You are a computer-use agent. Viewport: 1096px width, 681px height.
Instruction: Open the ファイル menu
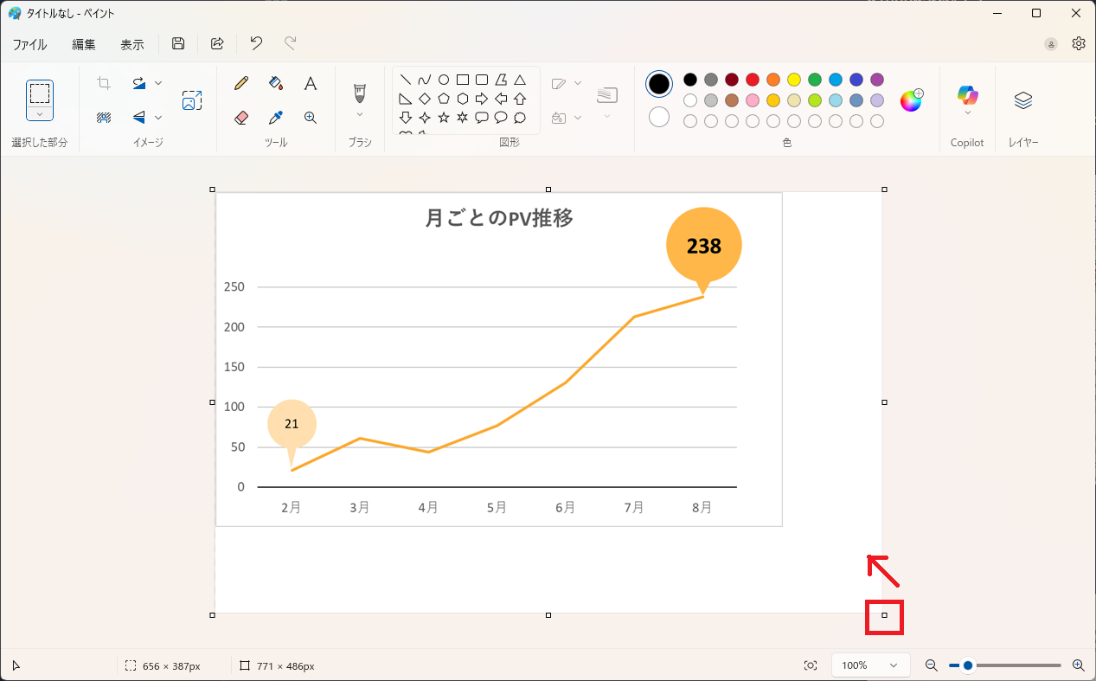(29, 44)
